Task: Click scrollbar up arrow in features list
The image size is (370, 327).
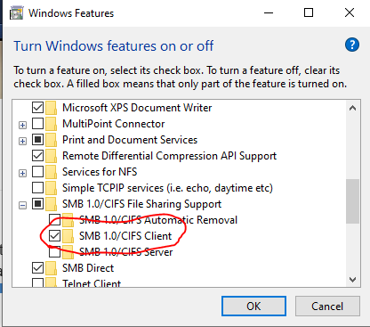Action: click(352, 108)
